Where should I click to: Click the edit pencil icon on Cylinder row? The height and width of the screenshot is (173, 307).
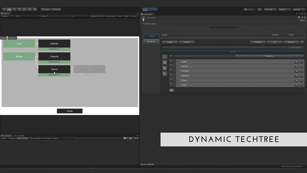[296, 71]
